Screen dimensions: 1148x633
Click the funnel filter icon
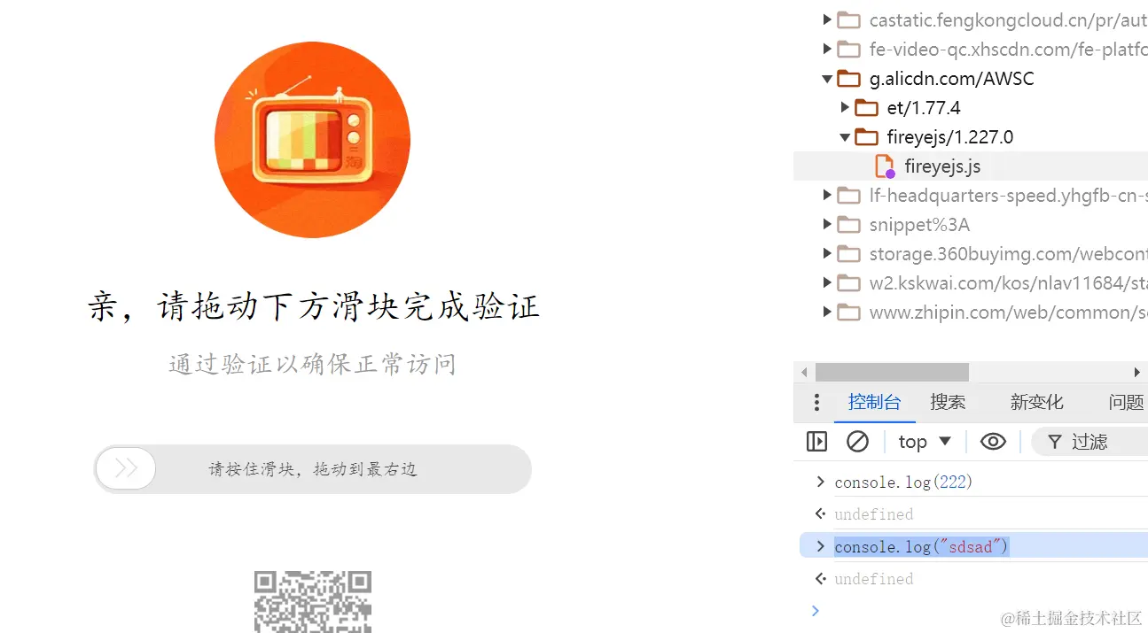1054,442
